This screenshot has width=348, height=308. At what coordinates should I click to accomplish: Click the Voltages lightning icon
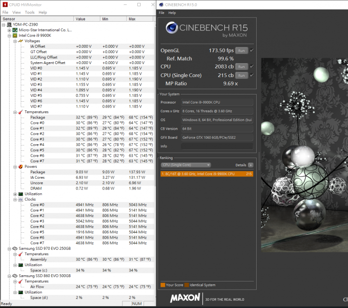pos(21,41)
